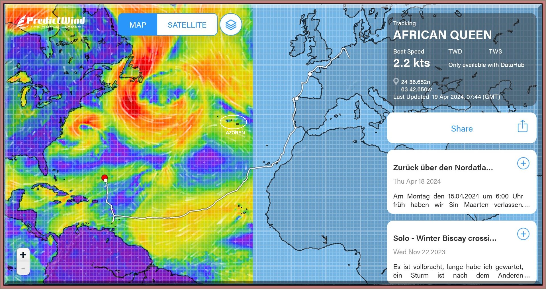Click the Share text button
The width and height of the screenshot is (546, 289).
[461, 129]
